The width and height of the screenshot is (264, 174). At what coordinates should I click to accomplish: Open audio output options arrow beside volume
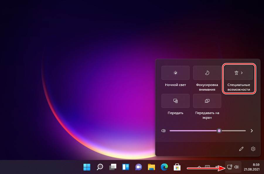(x=252, y=131)
